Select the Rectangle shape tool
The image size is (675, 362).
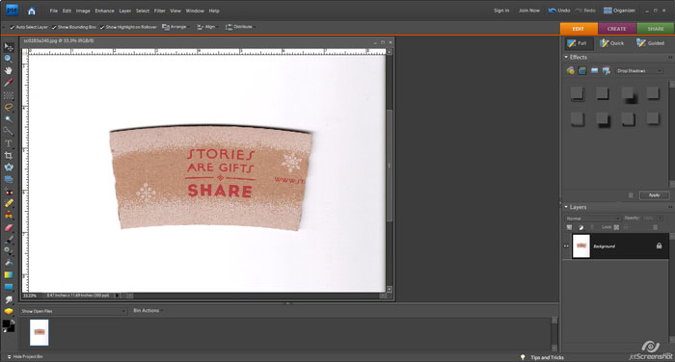click(x=8, y=287)
